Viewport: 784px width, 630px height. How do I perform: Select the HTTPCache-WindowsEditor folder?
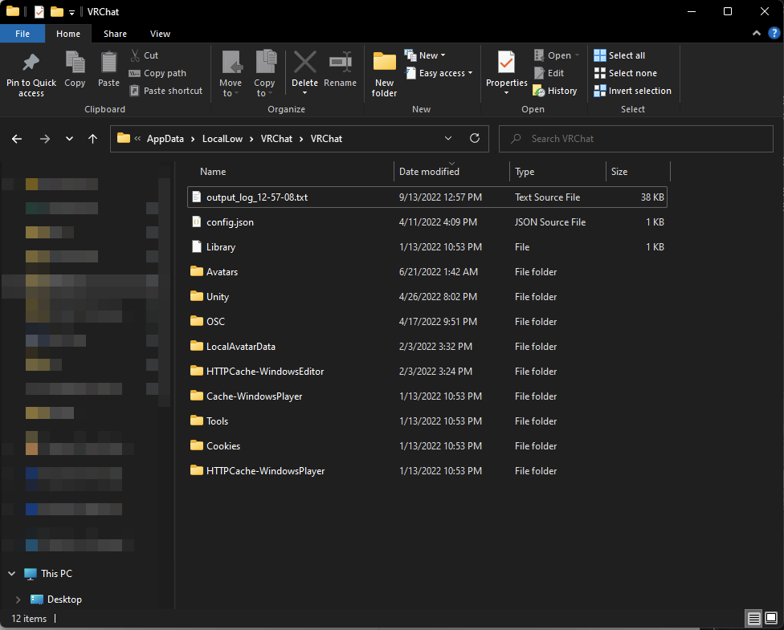(x=427, y=372)
